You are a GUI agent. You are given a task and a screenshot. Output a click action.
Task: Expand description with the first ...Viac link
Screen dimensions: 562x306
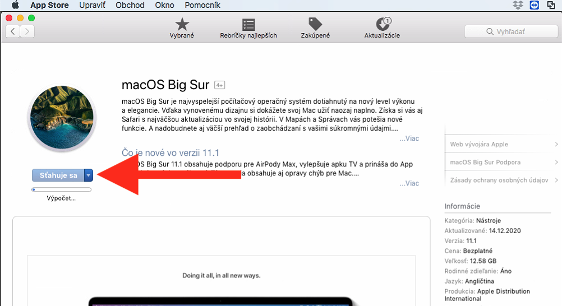pos(409,138)
